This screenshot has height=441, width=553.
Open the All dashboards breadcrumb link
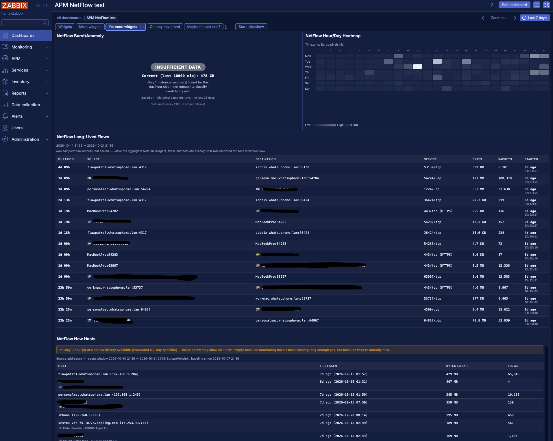(x=69, y=18)
